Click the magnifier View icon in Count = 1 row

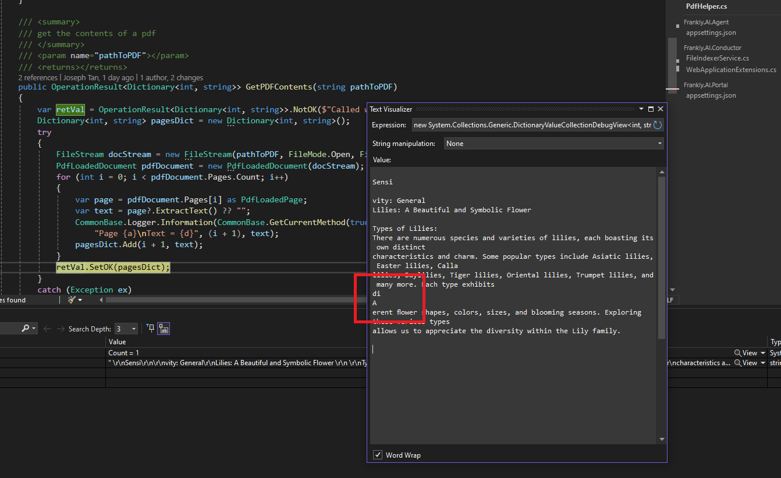(738, 353)
